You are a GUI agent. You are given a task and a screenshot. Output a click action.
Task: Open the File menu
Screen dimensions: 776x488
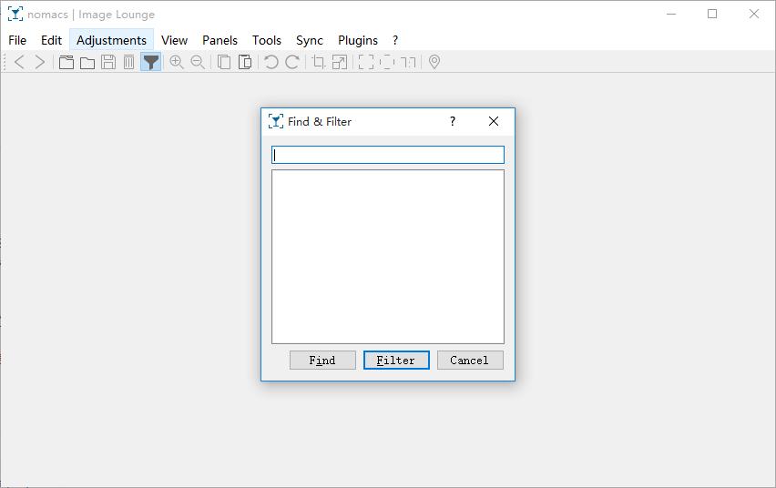coord(17,40)
